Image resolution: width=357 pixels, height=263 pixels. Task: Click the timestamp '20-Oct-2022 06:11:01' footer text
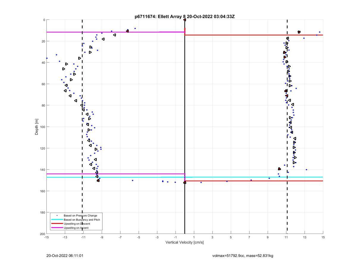pos(65,256)
